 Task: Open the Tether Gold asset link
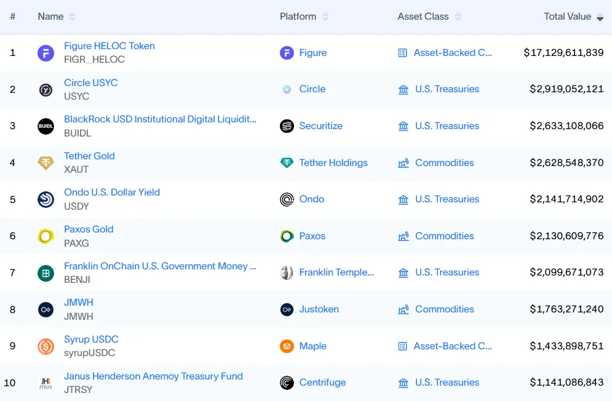click(89, 156)
